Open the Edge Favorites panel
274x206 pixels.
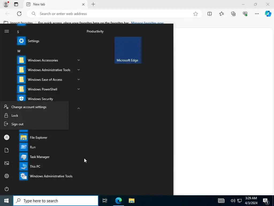[x=221, y=14]
